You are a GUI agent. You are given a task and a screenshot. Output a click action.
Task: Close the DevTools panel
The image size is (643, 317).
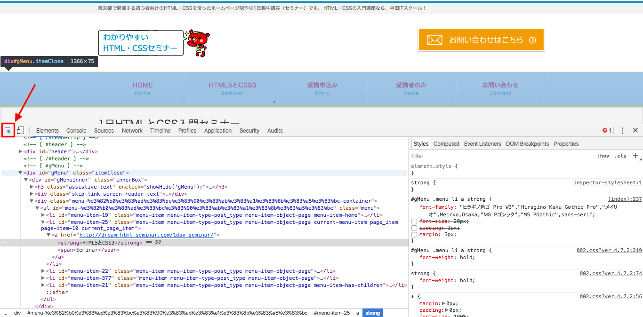635,130
